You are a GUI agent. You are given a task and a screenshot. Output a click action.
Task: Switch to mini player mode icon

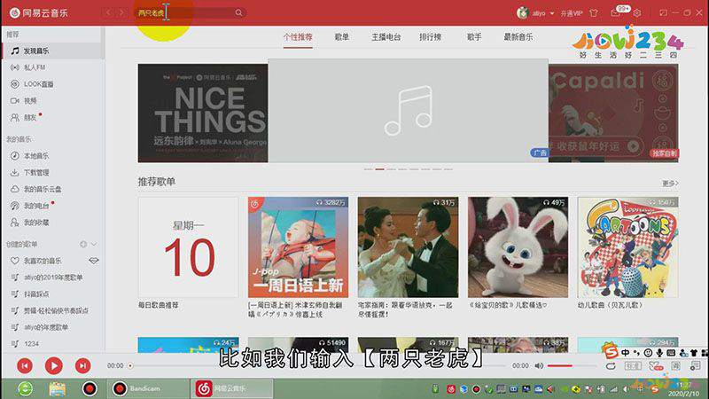click(663, 13)
